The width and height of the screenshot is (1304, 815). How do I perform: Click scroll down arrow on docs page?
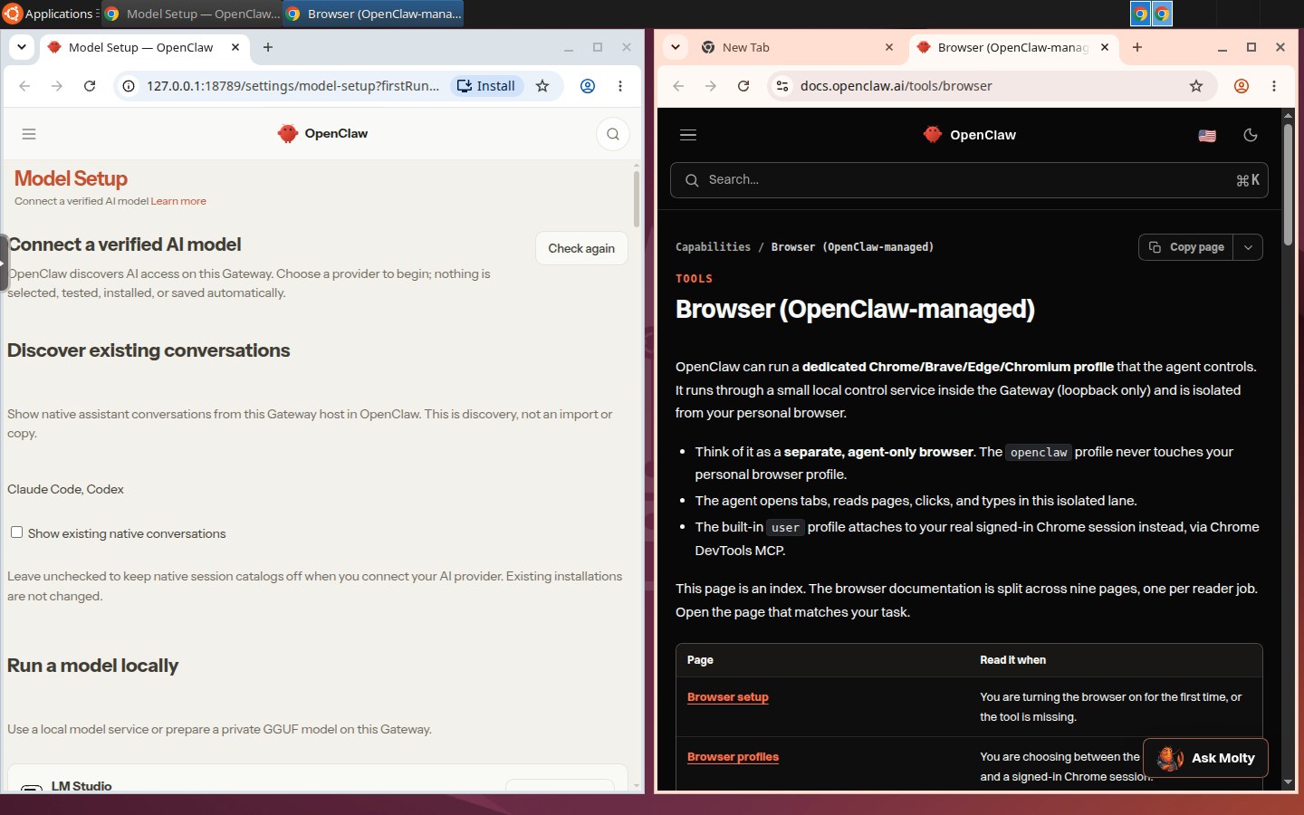1288,781
